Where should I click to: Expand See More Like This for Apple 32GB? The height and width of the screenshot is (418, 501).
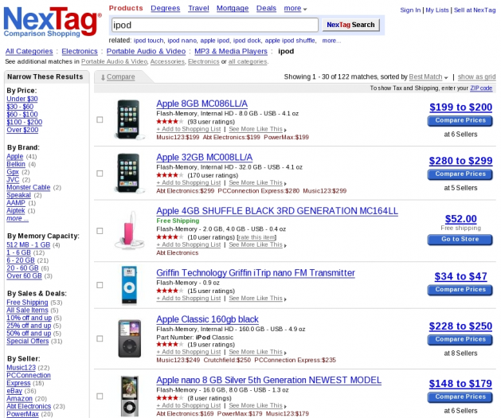point(257,182)
